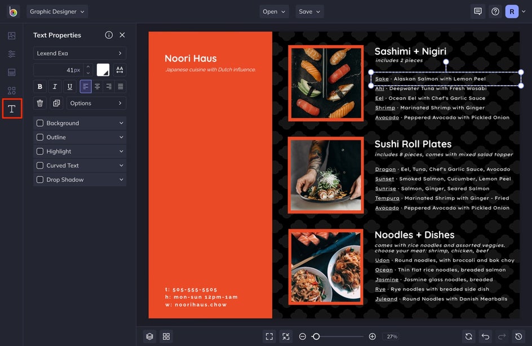The height and width of the screenshot is (346, 532).
Task: Click the noodle bowls photo
Action: 326,267
